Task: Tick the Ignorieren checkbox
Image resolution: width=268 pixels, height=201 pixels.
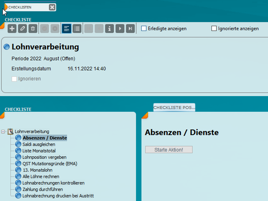Action: (x=14, y=79)
